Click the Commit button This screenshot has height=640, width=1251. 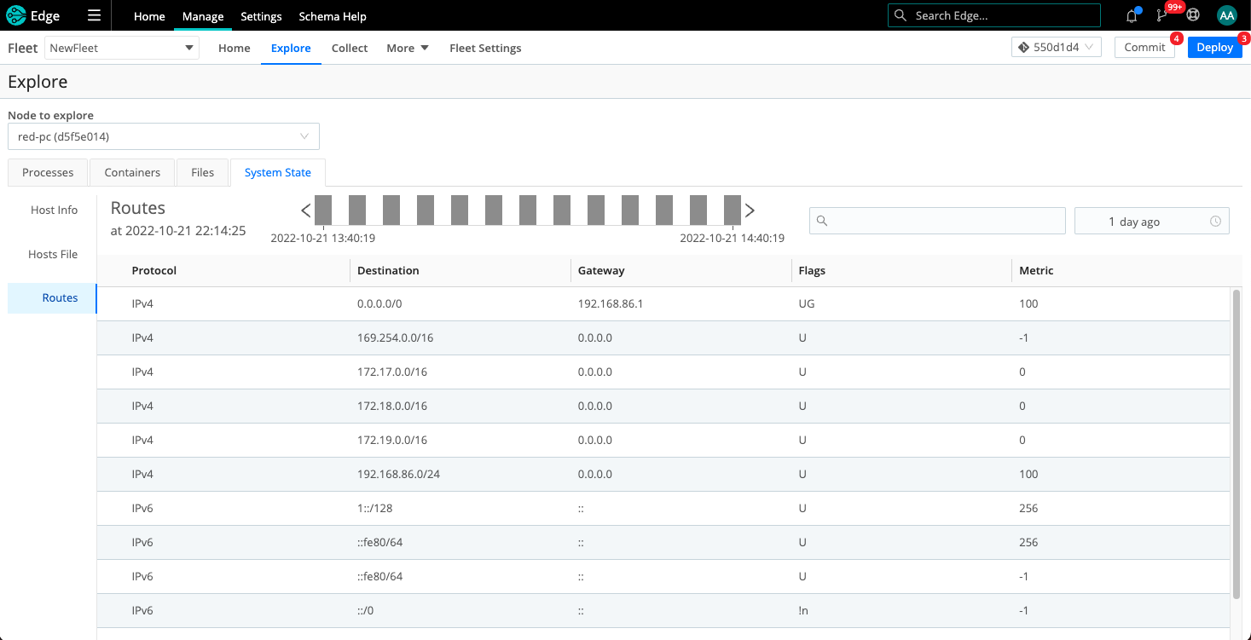coord(1144,47)
